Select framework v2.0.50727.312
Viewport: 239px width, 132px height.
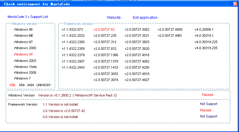tap(105, 42)
